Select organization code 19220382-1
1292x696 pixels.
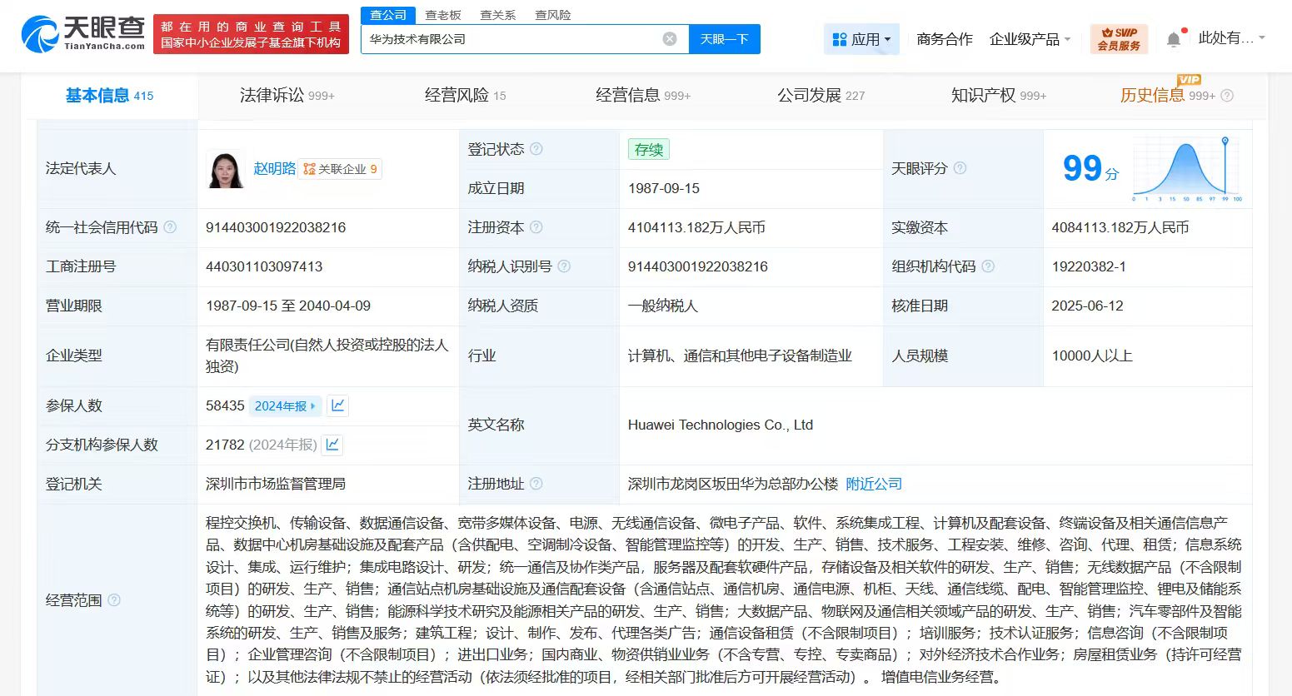1089,266
